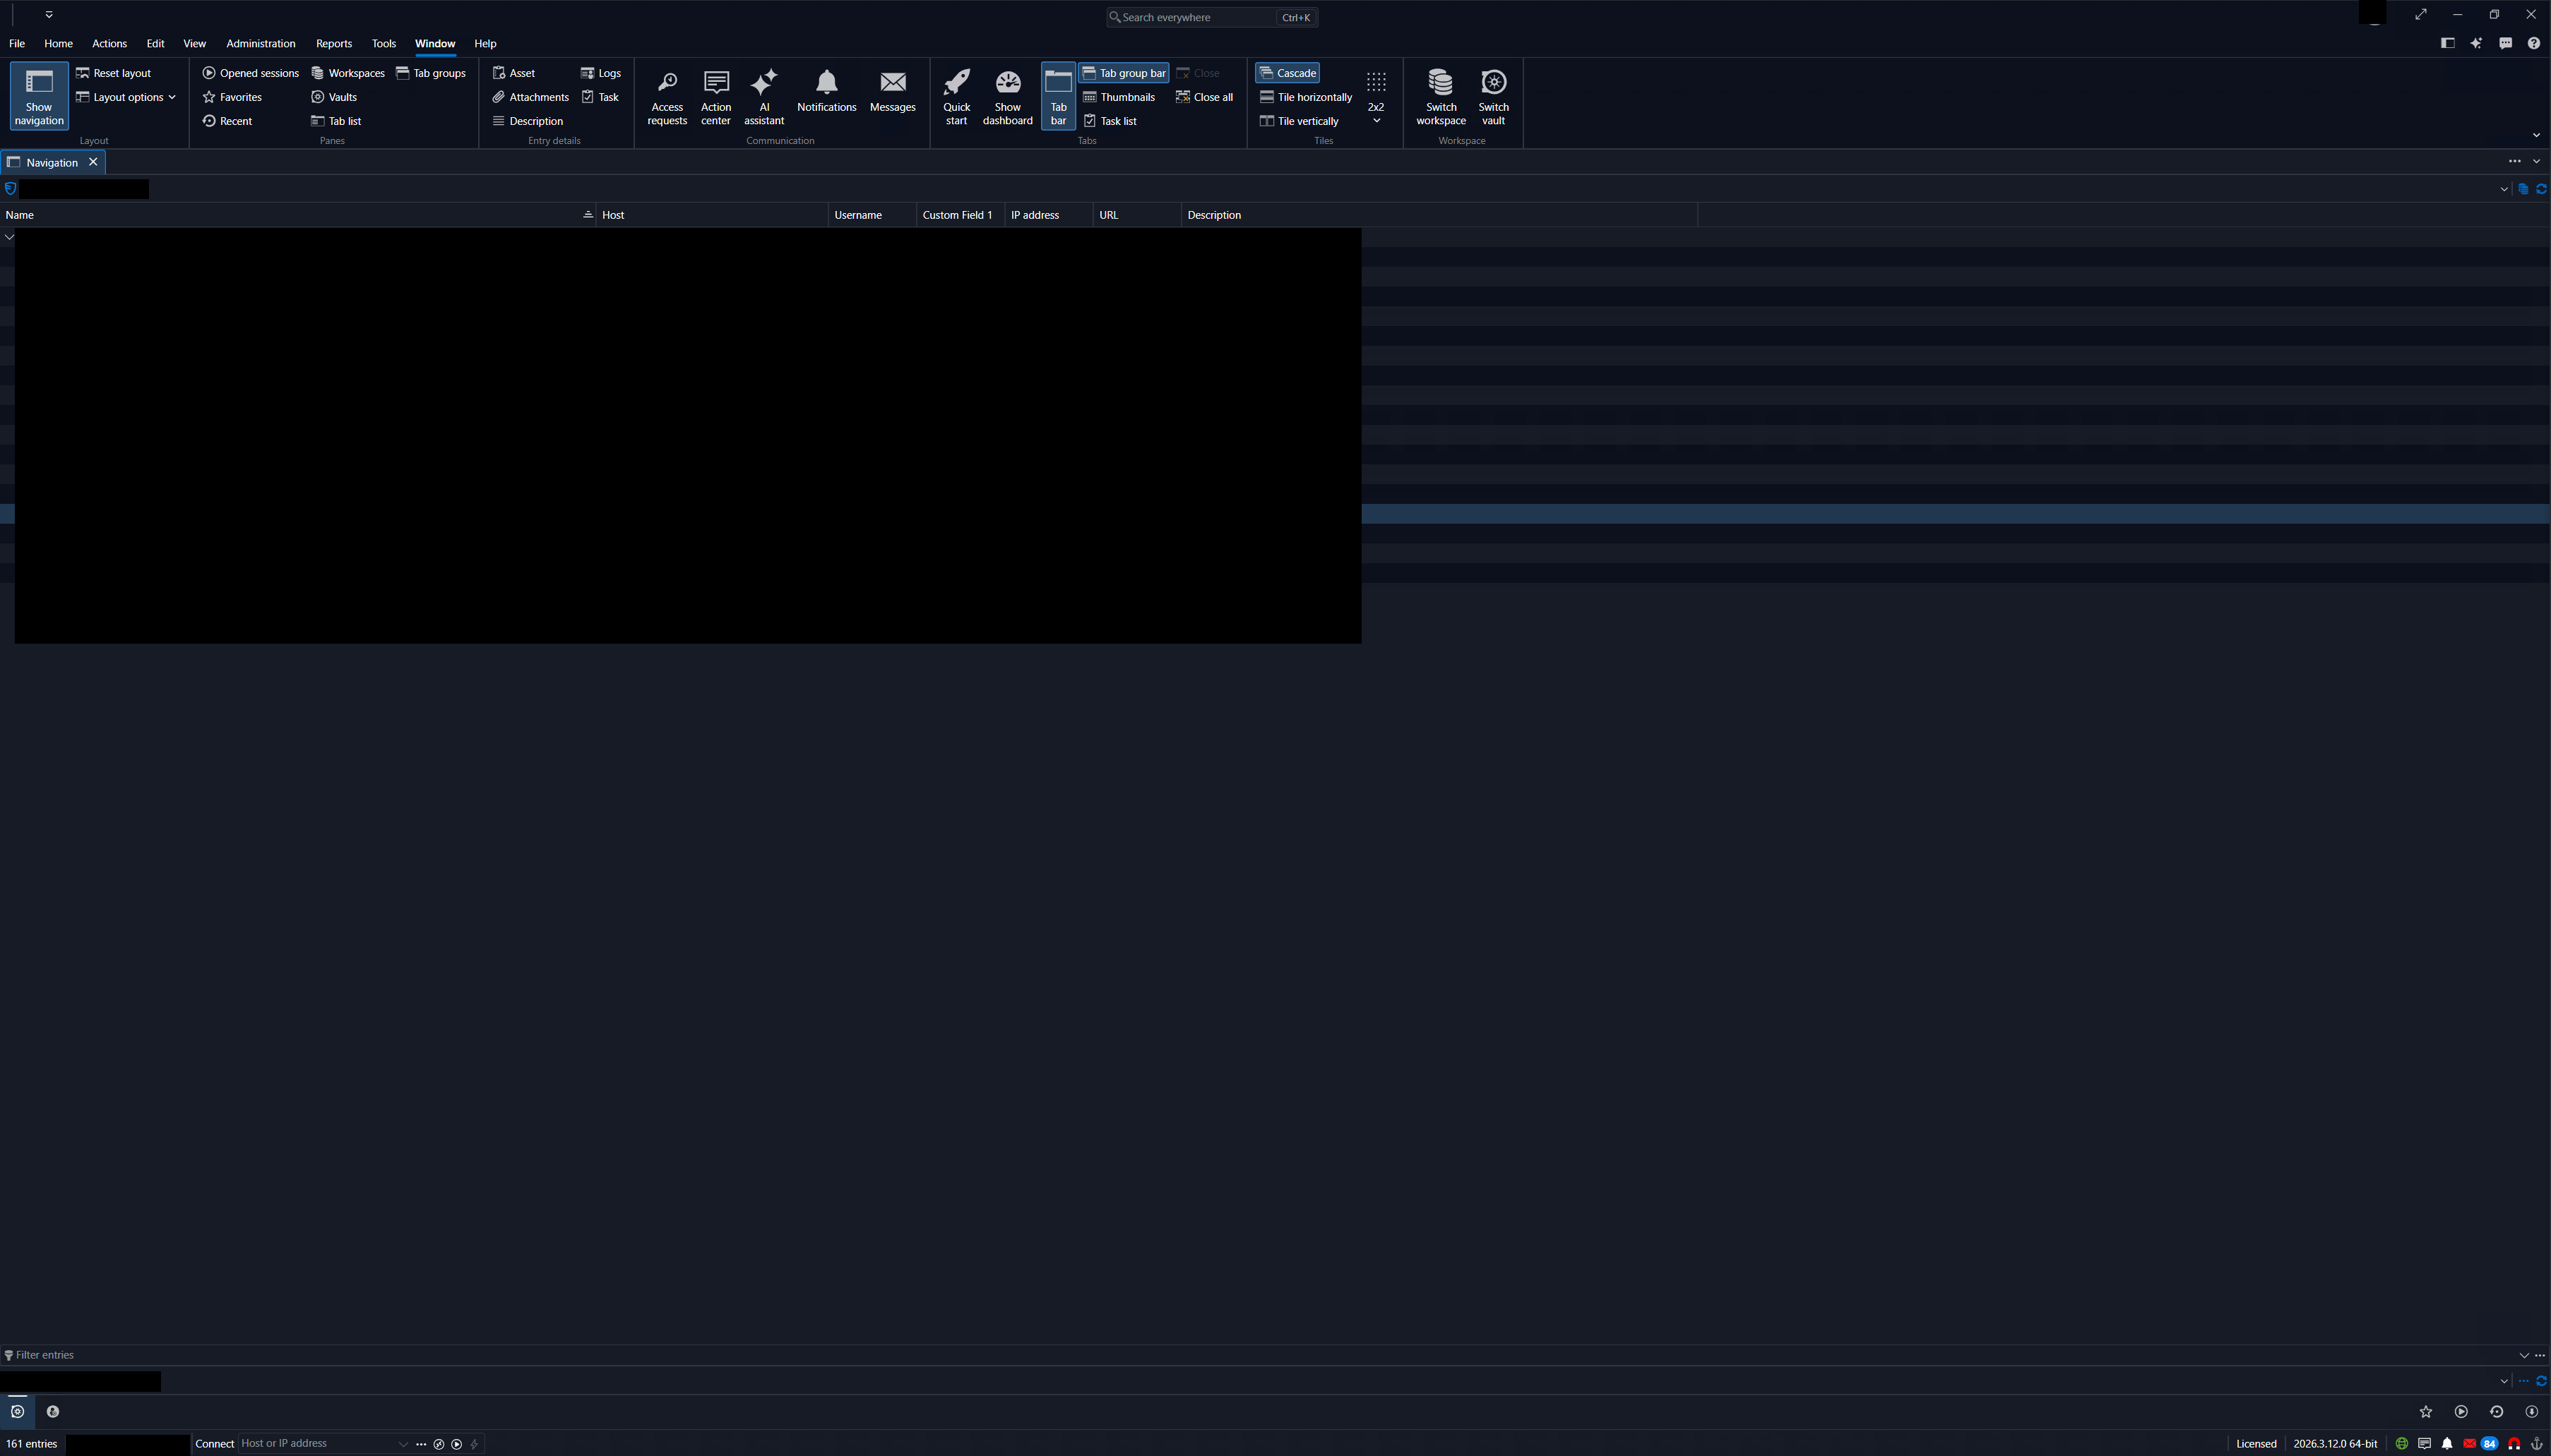Open the Tools ribbon tab

[383, 44]
